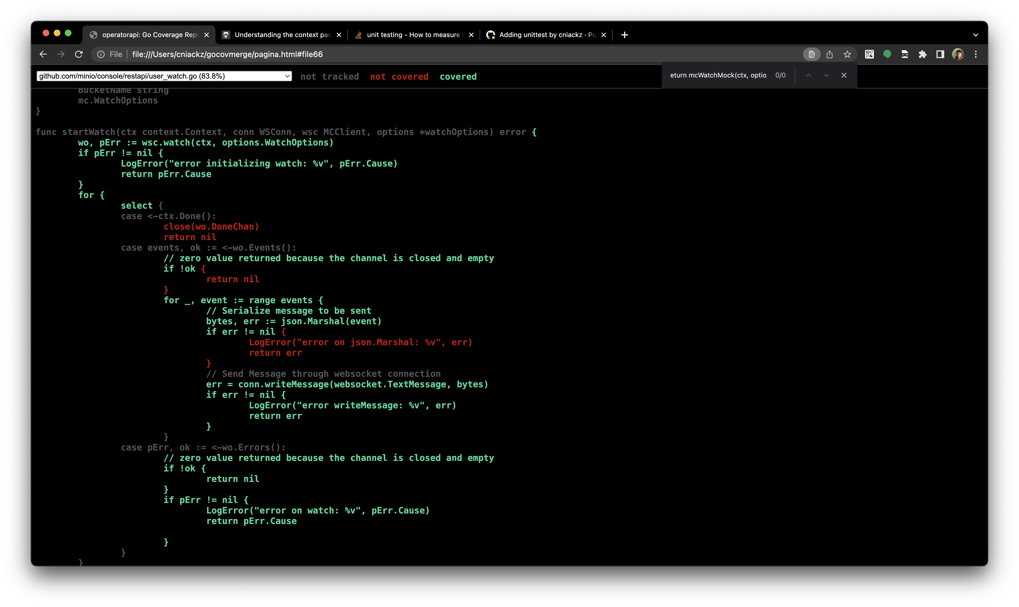Viewport: 1019px width, 607px height.
Task: Click the file URL address bar
Action: pyautogui.click(x=450, y=55)
